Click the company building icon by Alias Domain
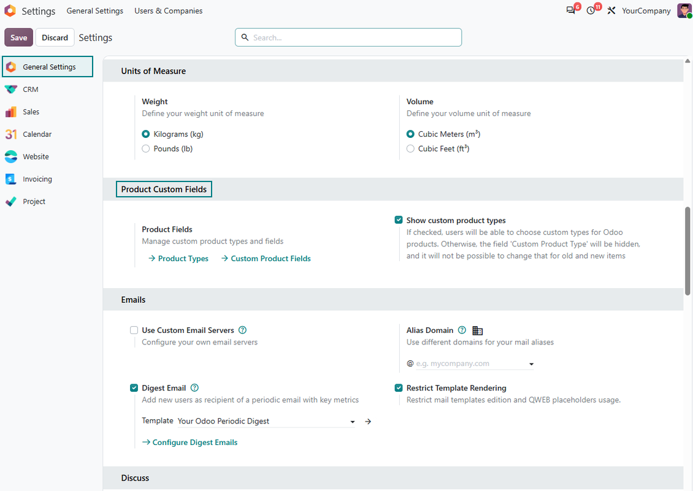 tap(477, 330)
